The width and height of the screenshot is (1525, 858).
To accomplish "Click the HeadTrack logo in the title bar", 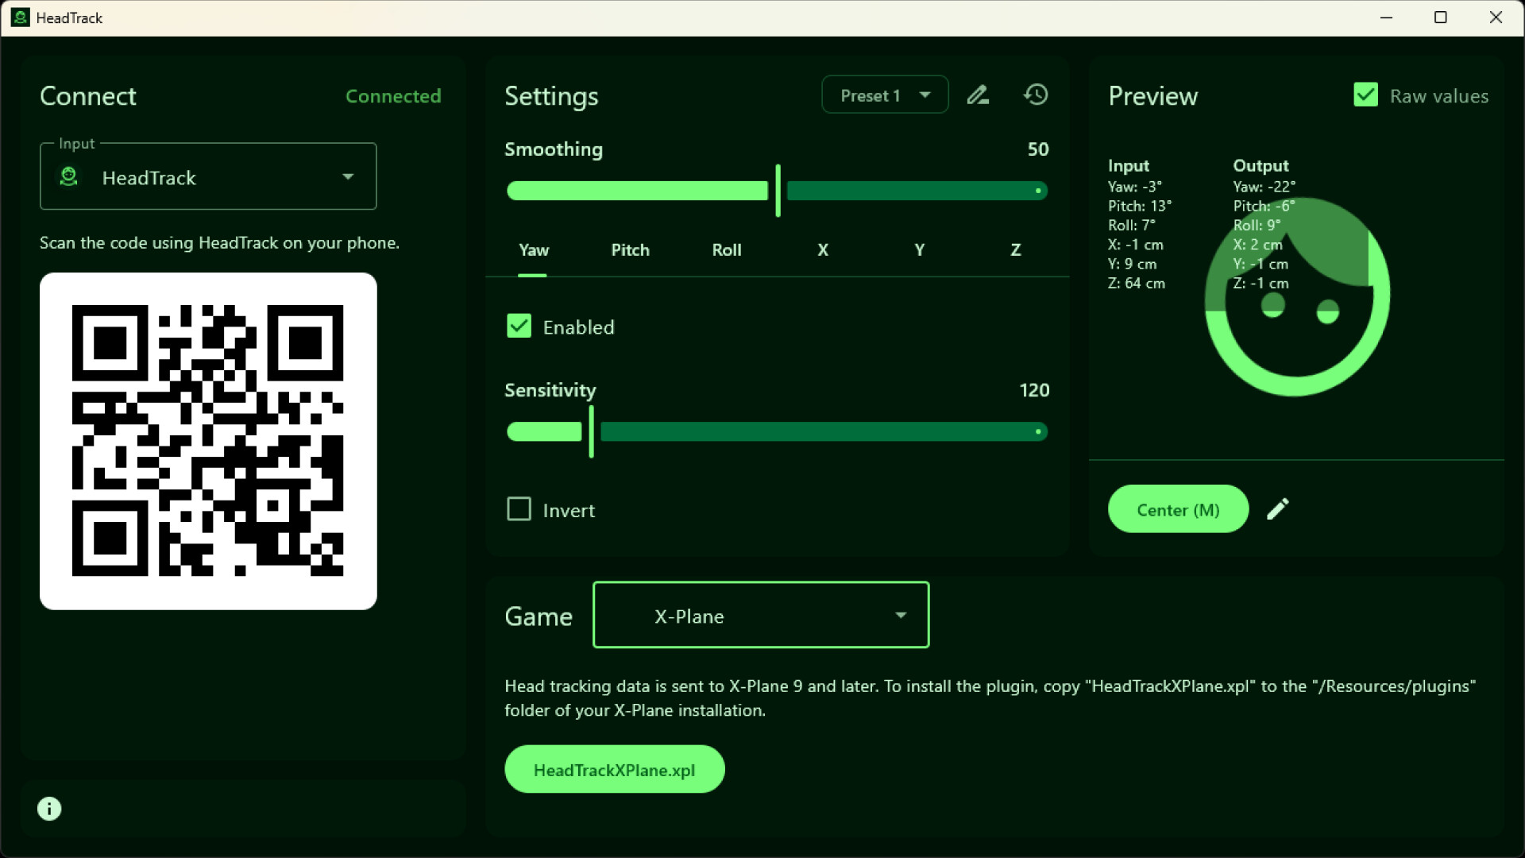I will (x=20, y=17).
